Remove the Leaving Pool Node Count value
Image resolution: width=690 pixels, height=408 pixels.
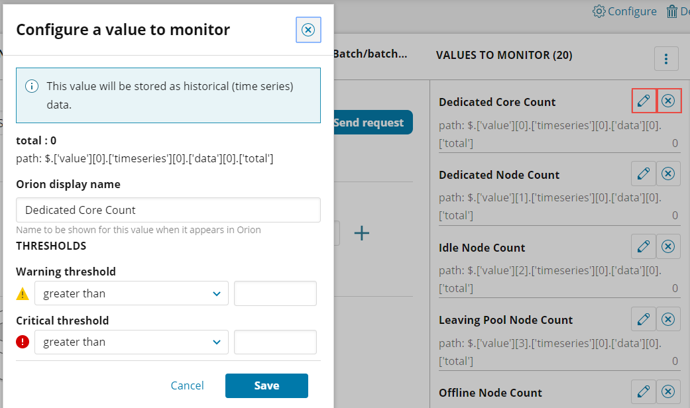669,319
